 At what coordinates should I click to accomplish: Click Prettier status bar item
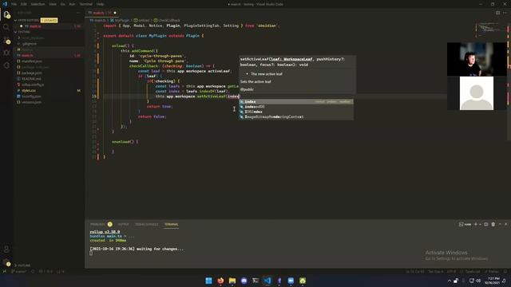click(x=492, y=271)
